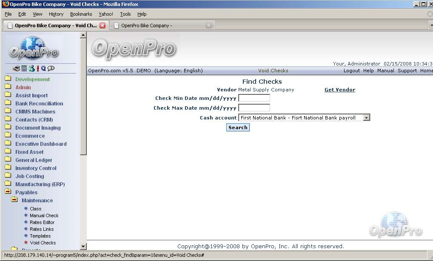Click the sidebar scrollbar up arrow
The width and height of the screenshot is (433, 261).
[x=83, y=35]
